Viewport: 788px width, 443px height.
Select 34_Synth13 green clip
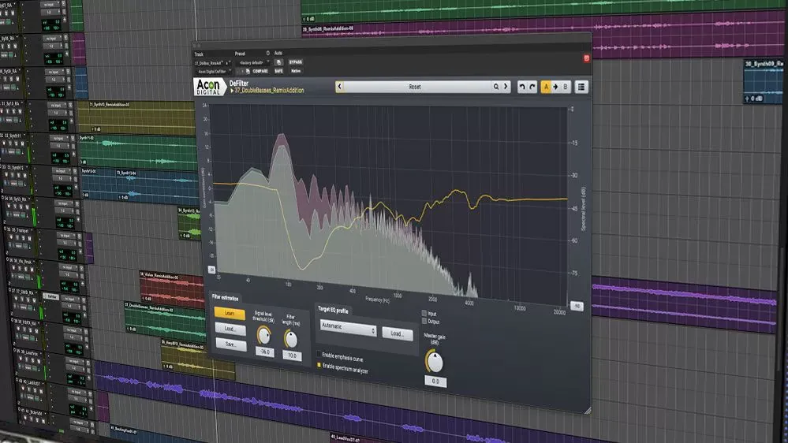(x=189, y=224)
